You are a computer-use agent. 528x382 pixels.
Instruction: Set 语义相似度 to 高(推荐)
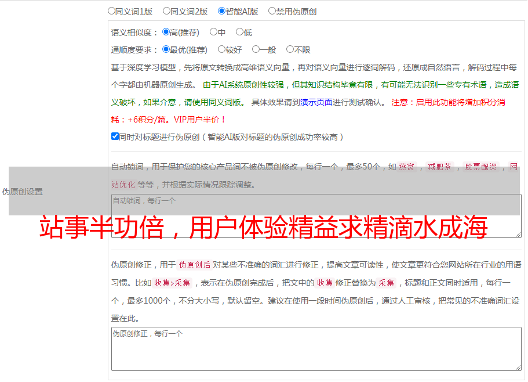166,32
